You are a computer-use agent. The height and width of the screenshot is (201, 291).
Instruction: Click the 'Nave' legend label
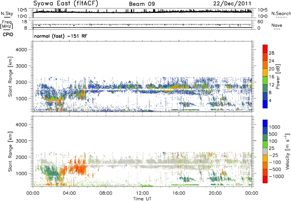point(277,25)
